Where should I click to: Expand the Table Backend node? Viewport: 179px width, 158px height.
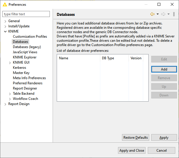10,94
